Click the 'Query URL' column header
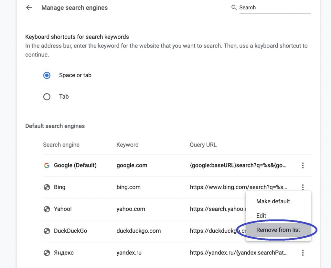This screenshot has height=268, width=331. [x=203, y=145]
